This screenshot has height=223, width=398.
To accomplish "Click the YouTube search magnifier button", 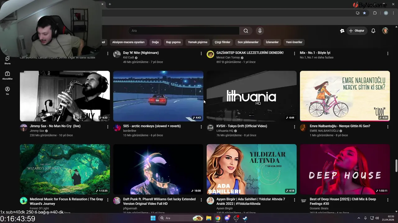I will (x=246, y=31).
